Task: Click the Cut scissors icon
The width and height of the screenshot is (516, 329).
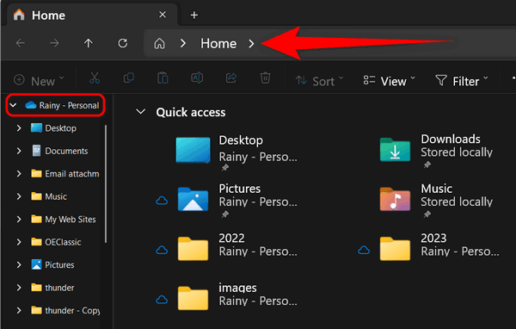Action: (x=95, y=78)
